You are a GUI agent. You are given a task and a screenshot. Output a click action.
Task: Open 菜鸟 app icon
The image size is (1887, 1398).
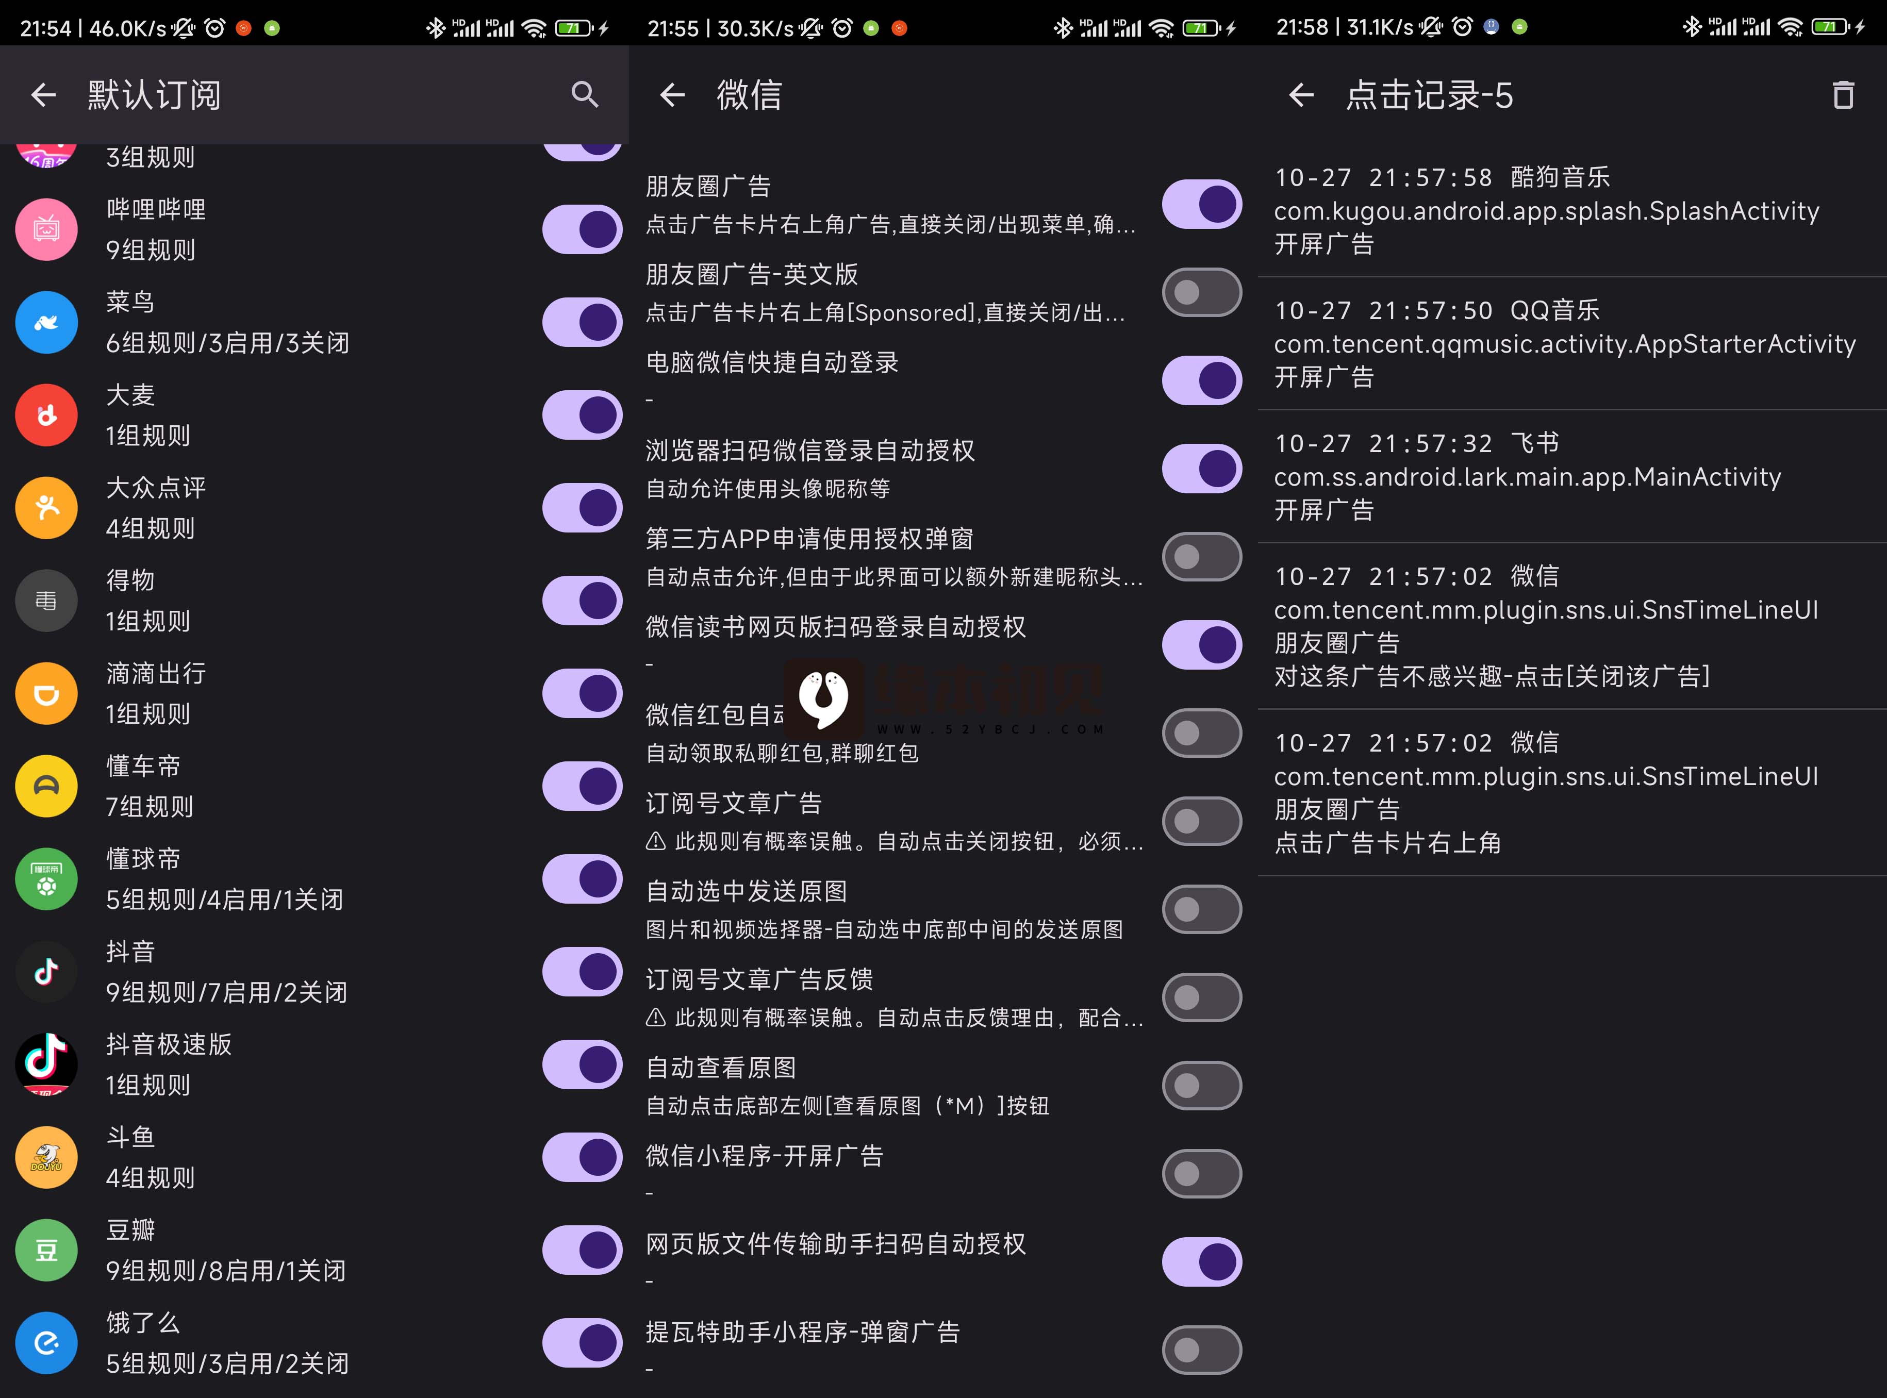(x=46, y=322)
